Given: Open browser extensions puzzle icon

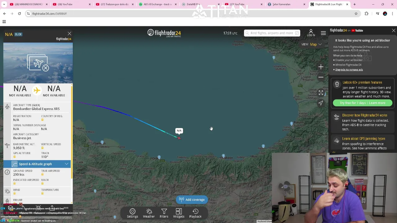Looking at the screenshot, I should [367, 14].
